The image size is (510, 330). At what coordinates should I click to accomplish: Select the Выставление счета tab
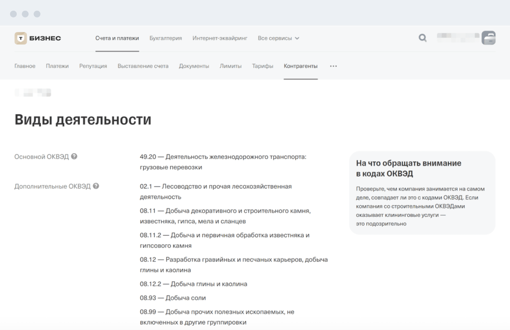pos(143,66)
